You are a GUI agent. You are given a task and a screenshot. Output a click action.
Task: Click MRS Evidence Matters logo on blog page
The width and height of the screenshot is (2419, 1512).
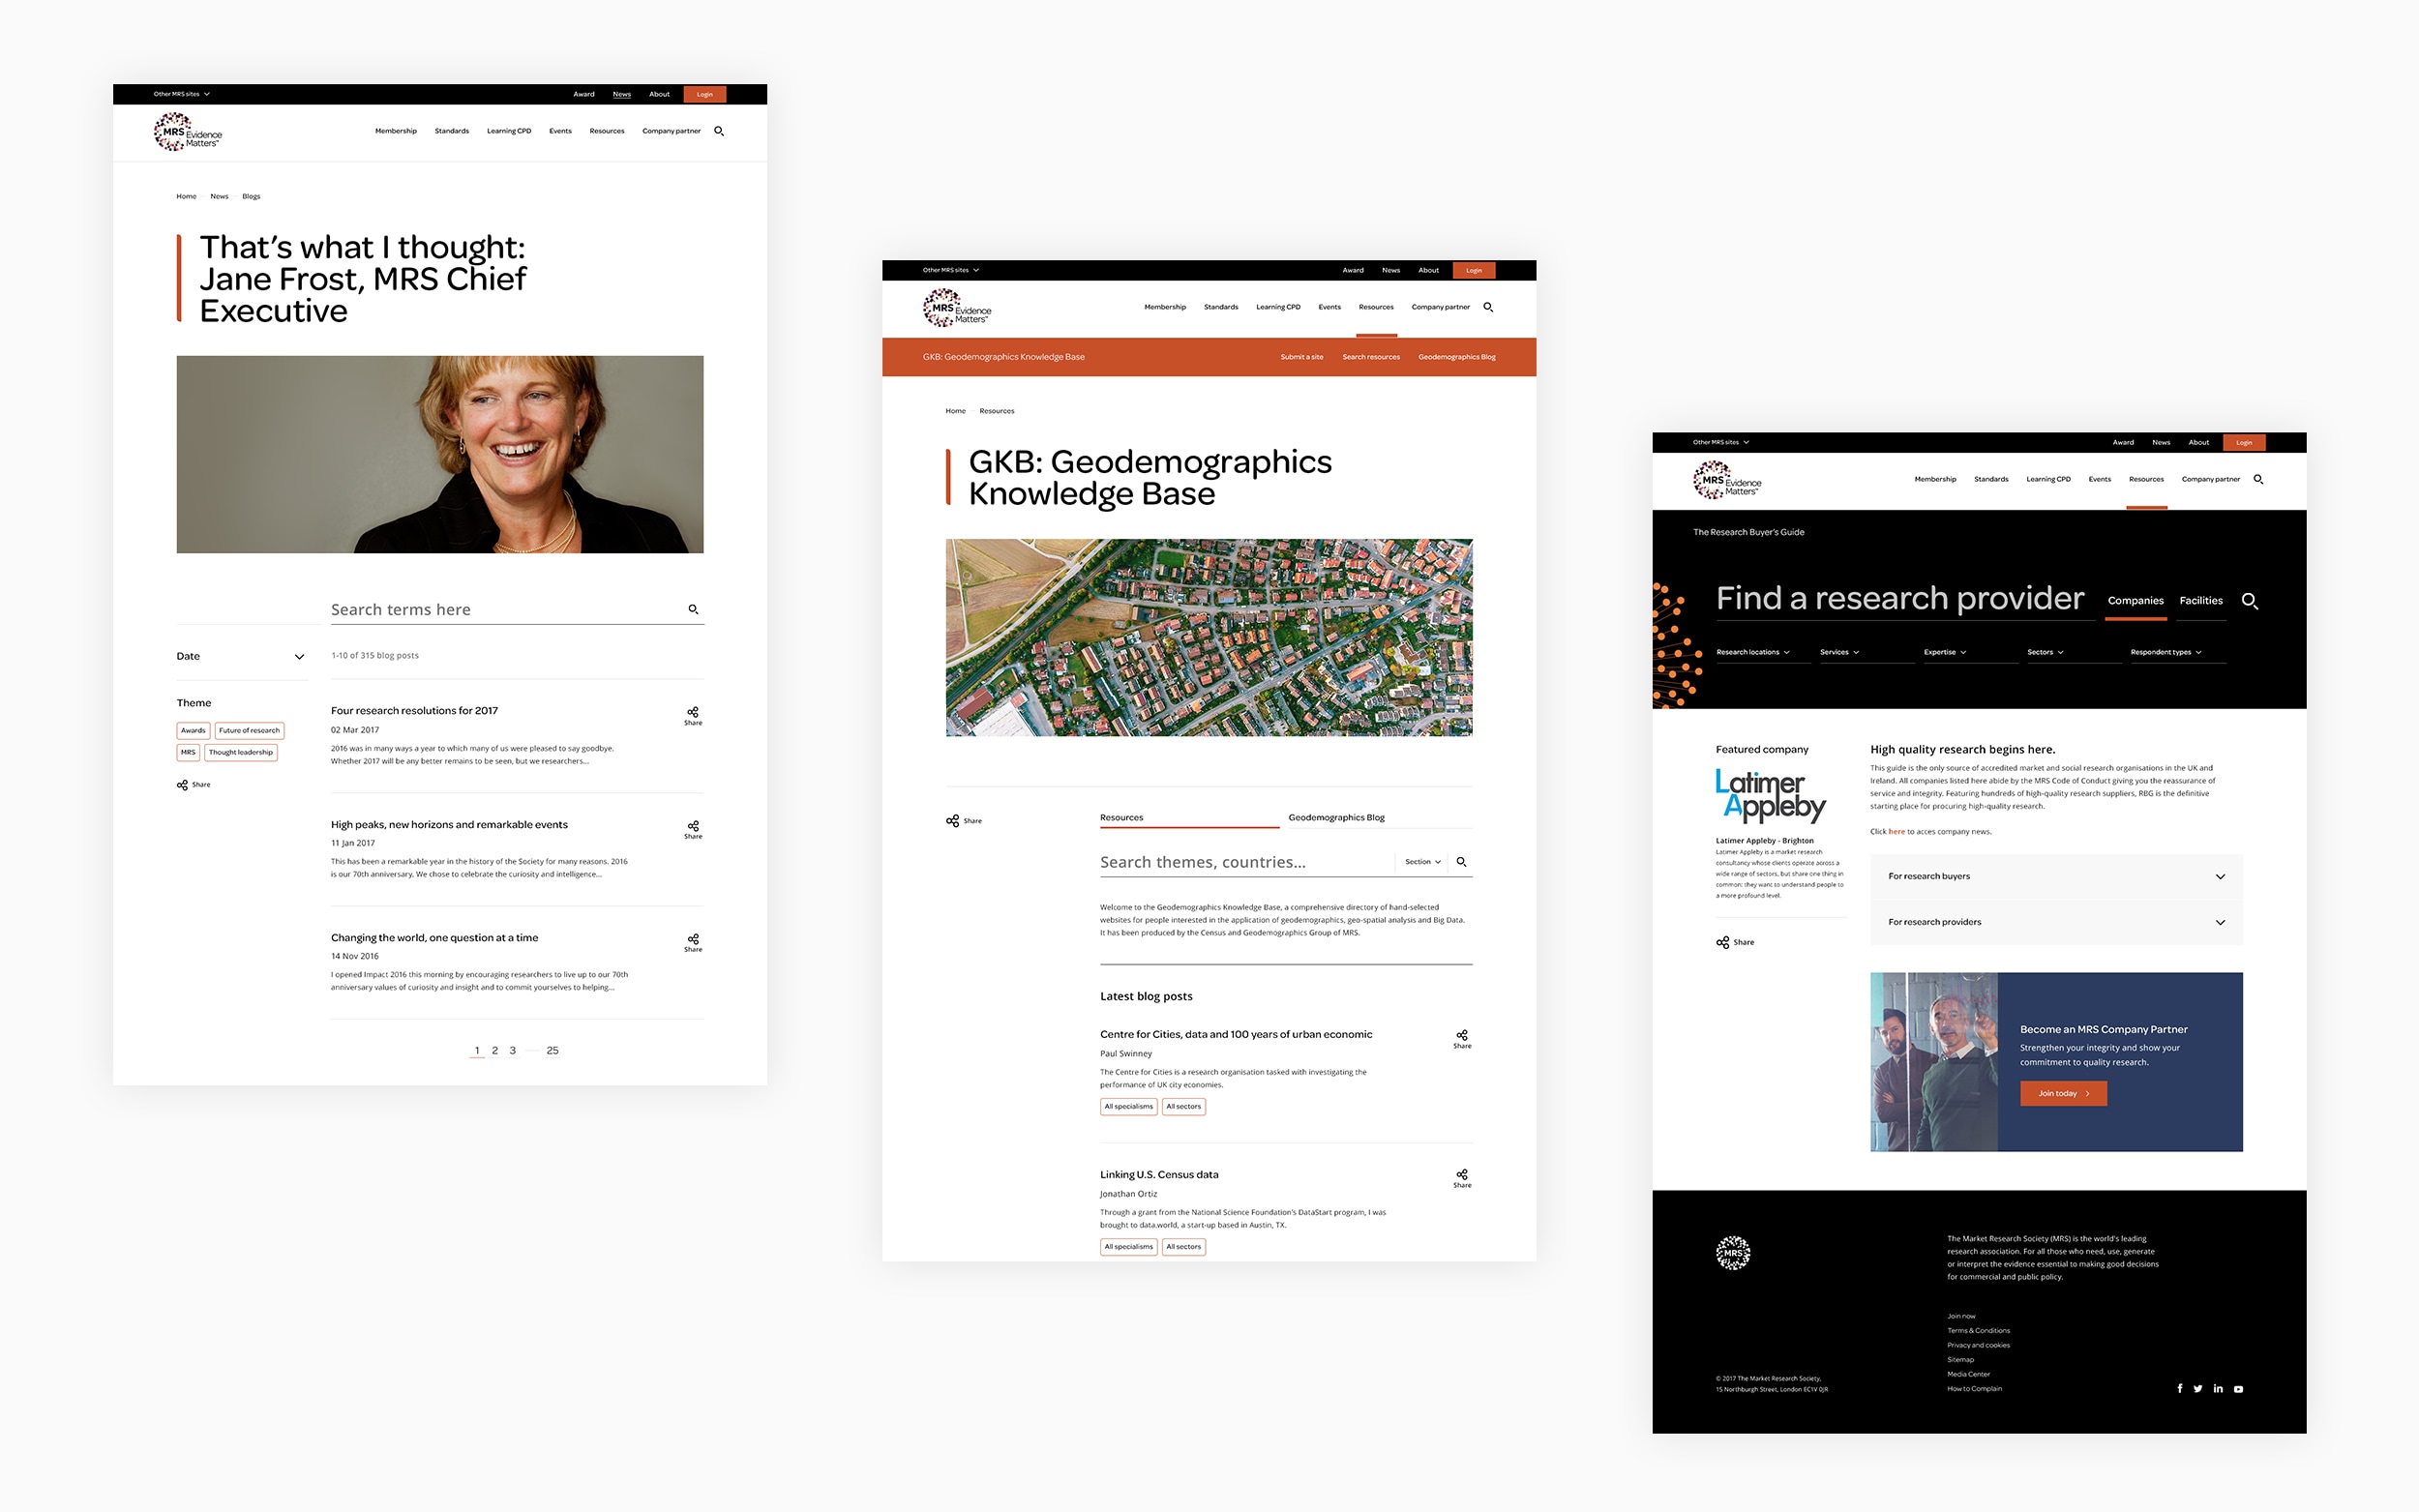(187, 132)
